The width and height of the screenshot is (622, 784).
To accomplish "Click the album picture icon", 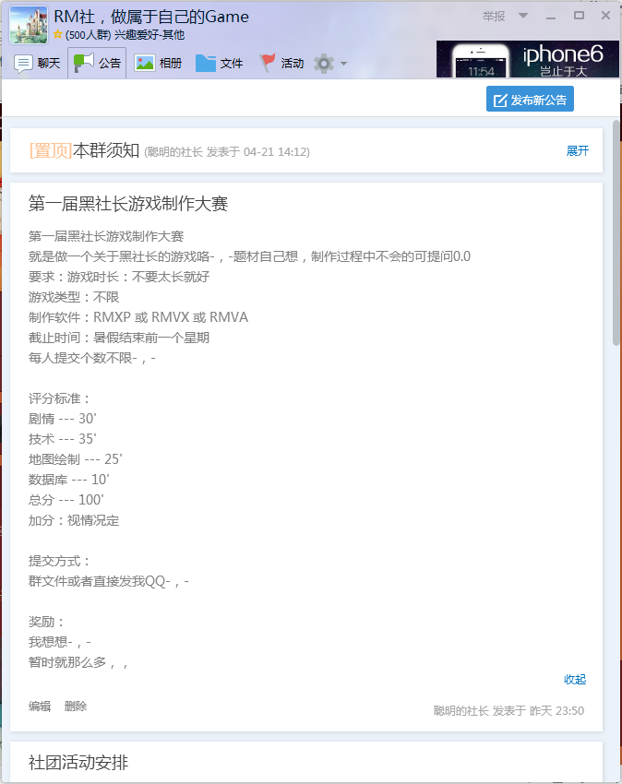I will 145,63.
